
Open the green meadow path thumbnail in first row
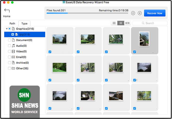point(88,39)
